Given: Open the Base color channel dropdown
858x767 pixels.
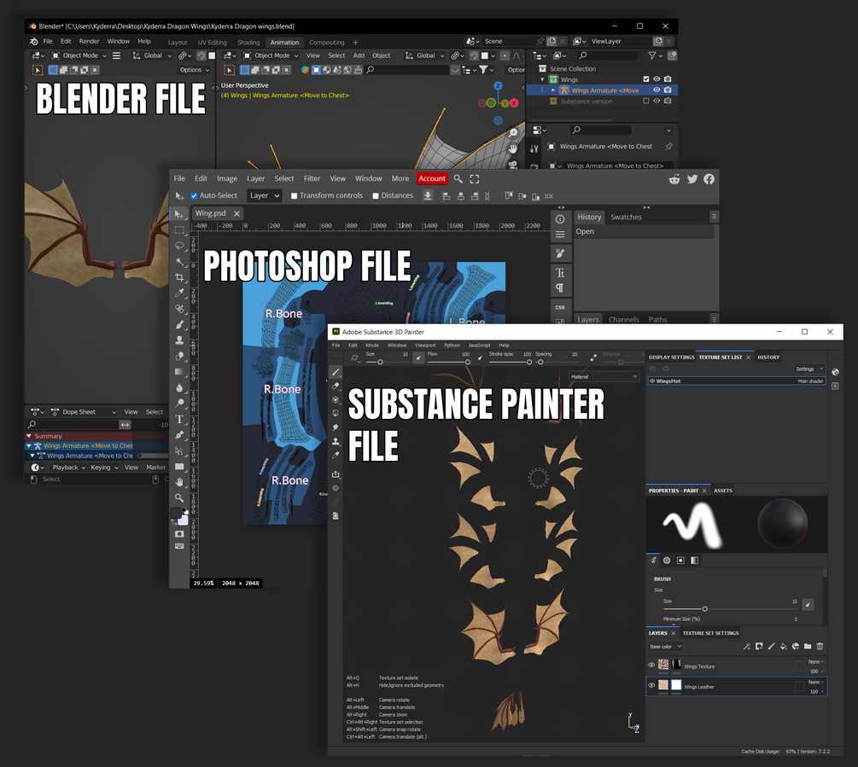Looking at the screenshot, I should pos(665,646).
